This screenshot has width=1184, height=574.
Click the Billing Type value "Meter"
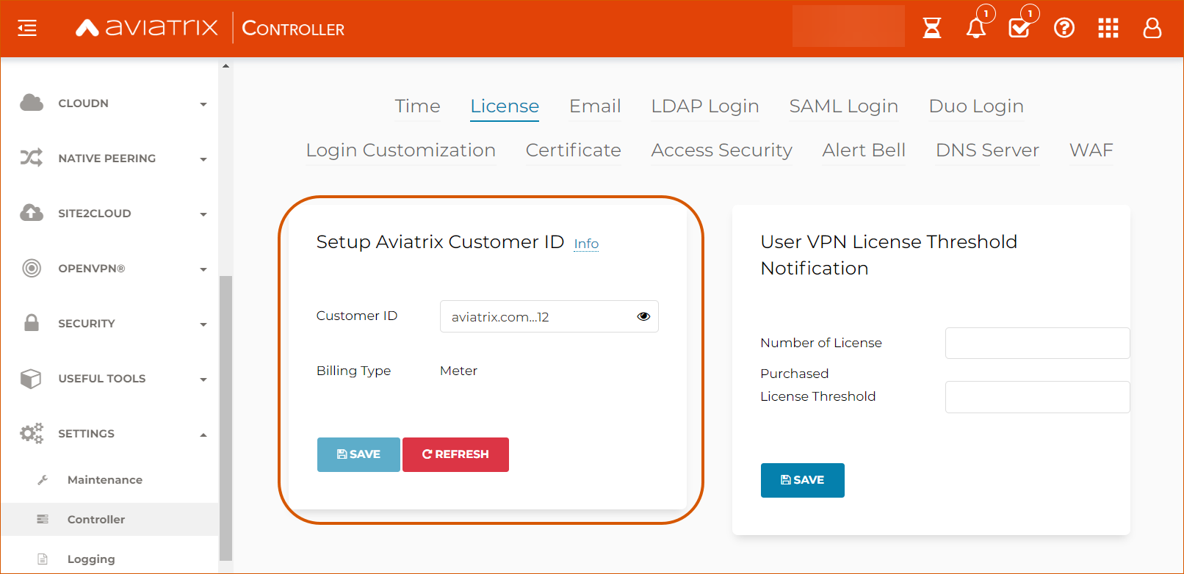458,371
